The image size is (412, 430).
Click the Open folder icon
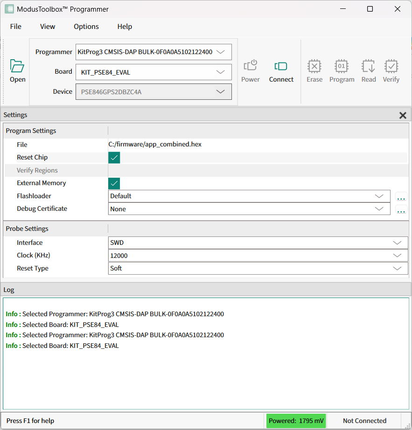pyautogui.click(x=17, y=67)
